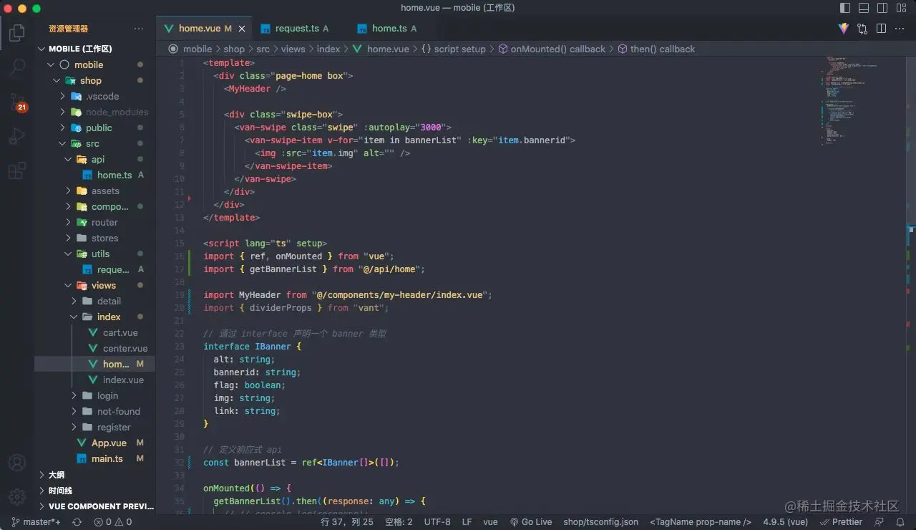Image resolution: width=916 pixels, height=530 pixels.
Task: Click the onMounted() callback breadcrumb
Action: pos(551,49)
